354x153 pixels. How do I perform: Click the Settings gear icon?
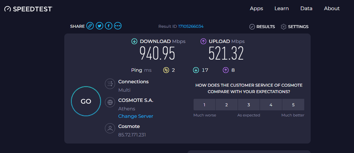(284, 27)
